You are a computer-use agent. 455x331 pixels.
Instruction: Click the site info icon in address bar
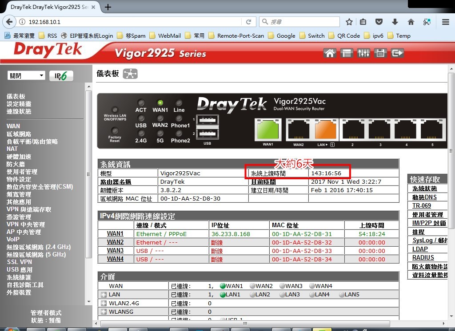click(x=22, y=22)
